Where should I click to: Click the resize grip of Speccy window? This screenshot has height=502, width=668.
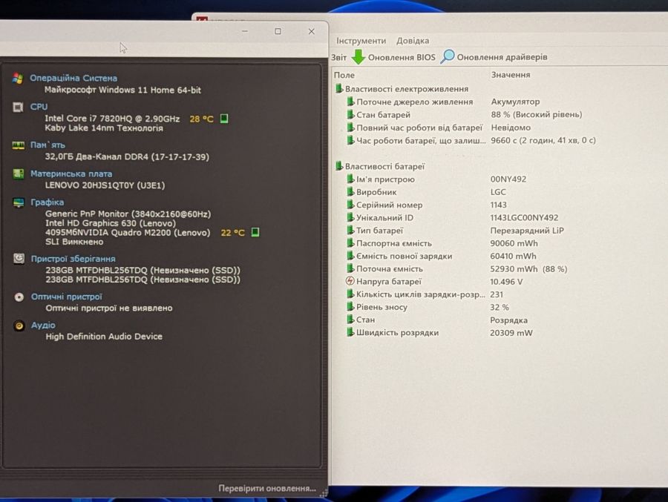(x=324, y=492)
